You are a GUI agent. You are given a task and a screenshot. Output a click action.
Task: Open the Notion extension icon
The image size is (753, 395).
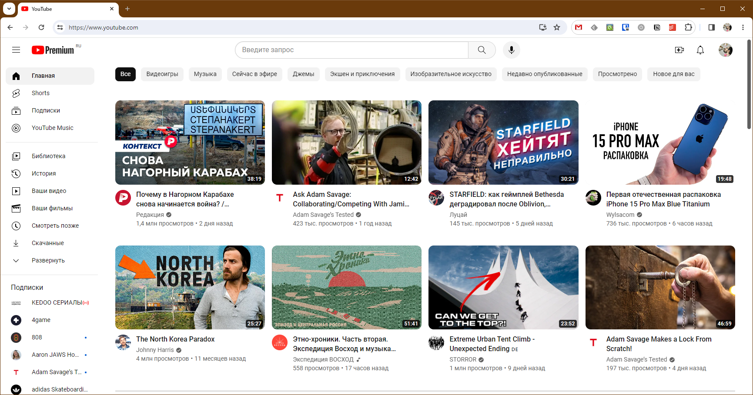click(657, 27)
